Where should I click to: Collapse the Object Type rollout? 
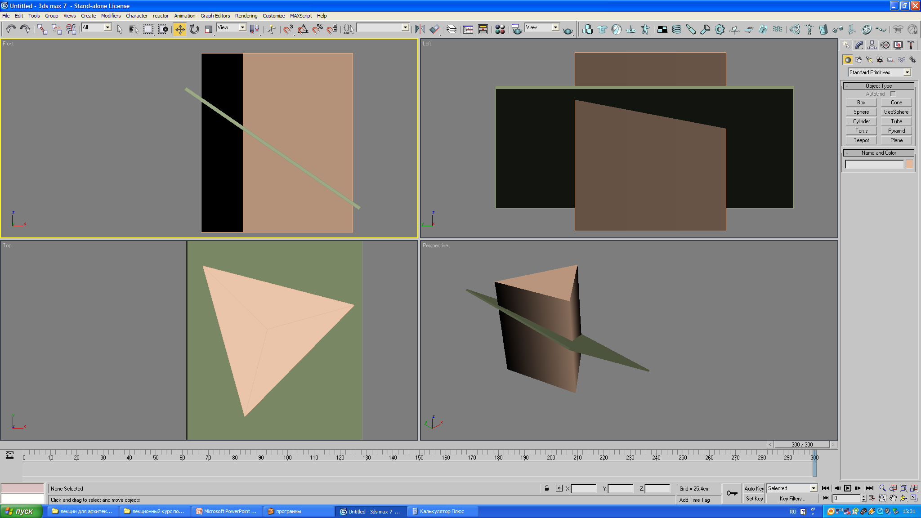pyautogui.click(x=879, y=86)
